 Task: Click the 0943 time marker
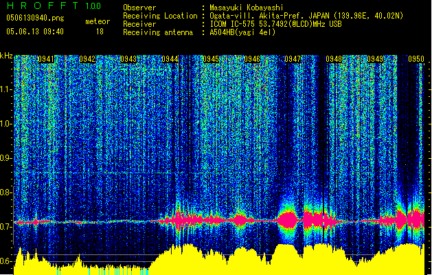(128, 59)
